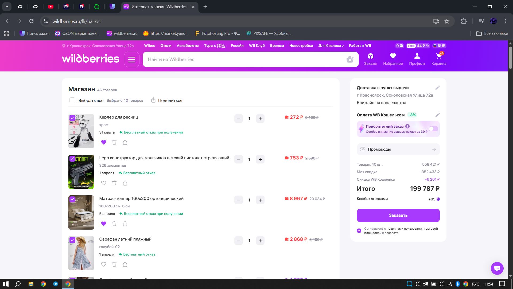Image resolution: width=513 pixels, height=289 pixels.
Task: Open Авиабилеты in top navigation
Action: pos(188,46)
